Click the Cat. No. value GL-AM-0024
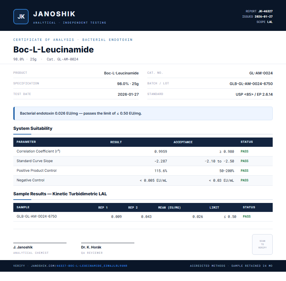The image size is (286, 281). pyautogui.click(x=261, y=73)
